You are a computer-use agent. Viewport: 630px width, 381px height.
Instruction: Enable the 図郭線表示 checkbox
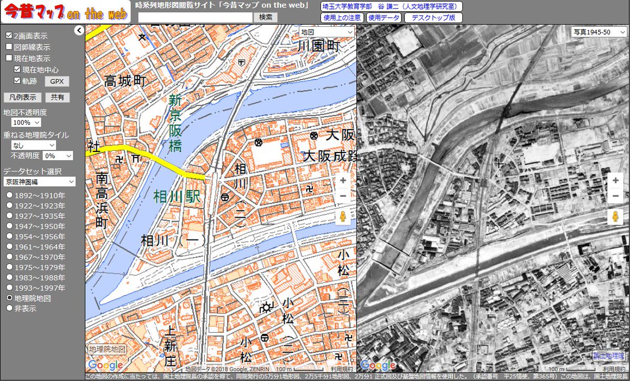(8, 47)
